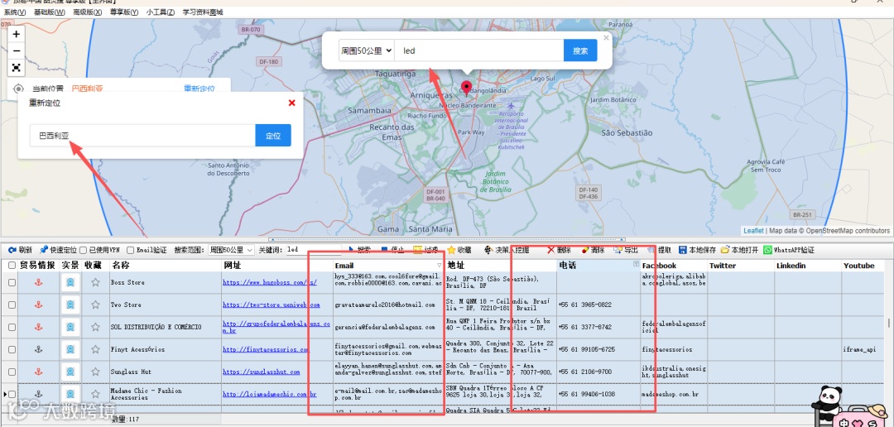Open the 基础版(W) menu
The image size is (894, 427).
click(49, 12)
